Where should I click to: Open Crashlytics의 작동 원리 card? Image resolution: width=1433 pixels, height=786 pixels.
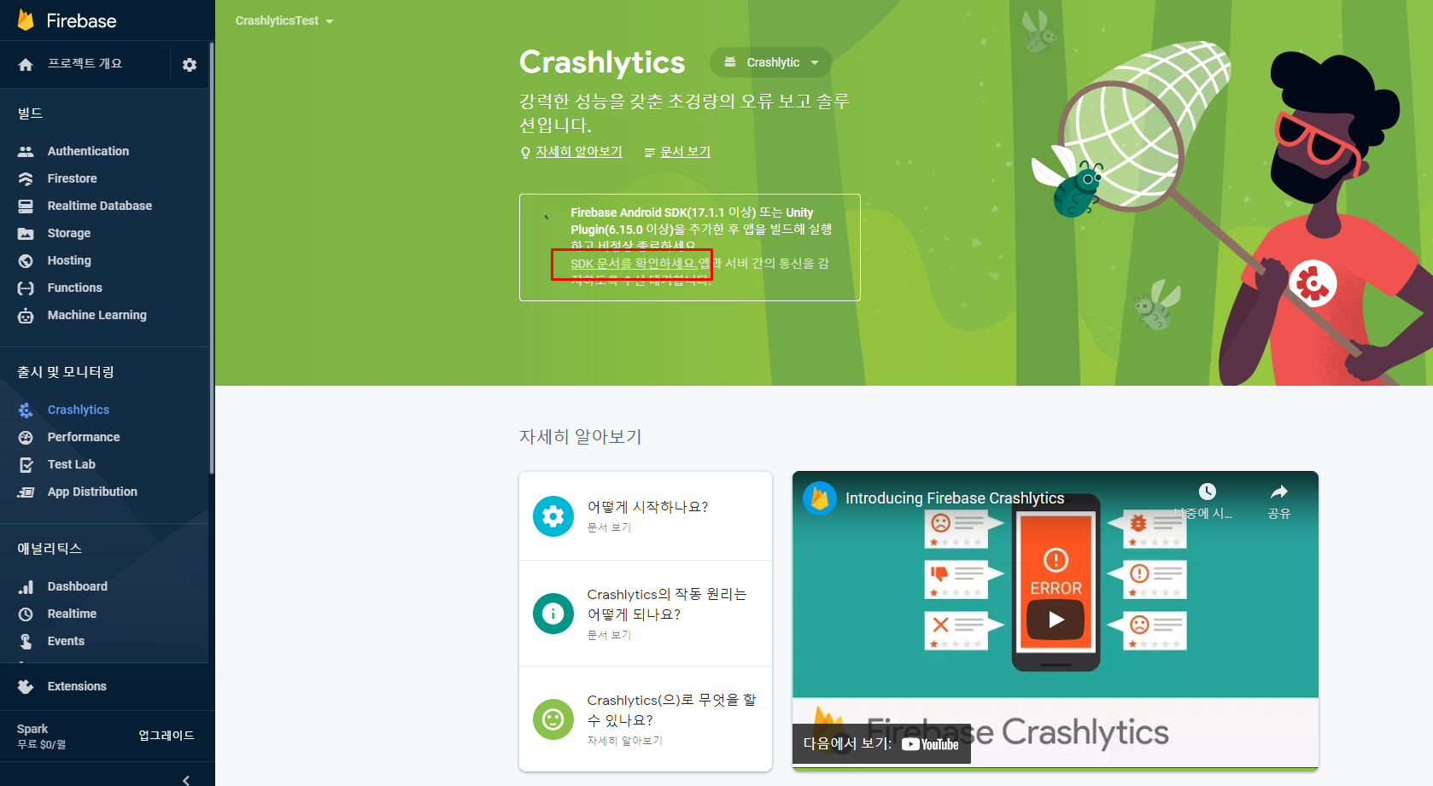pyautogui.click(x=646, y=614)
